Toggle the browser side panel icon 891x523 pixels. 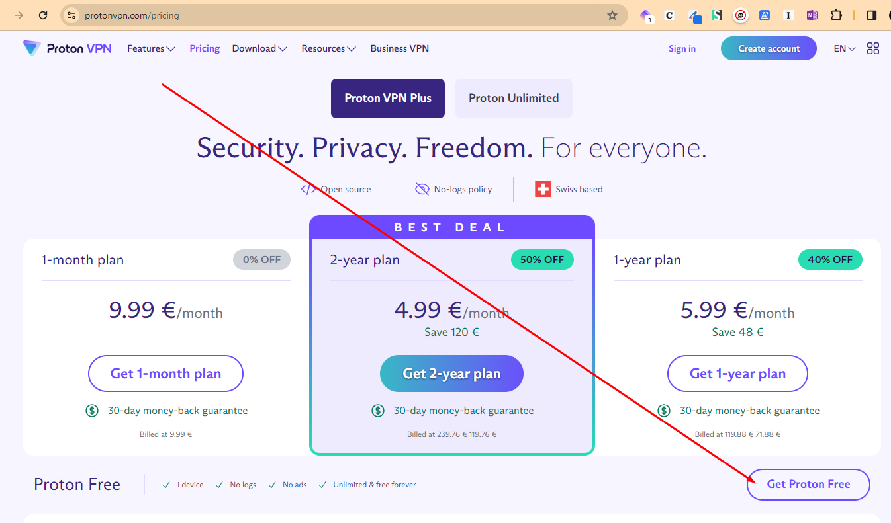(872, 15)
